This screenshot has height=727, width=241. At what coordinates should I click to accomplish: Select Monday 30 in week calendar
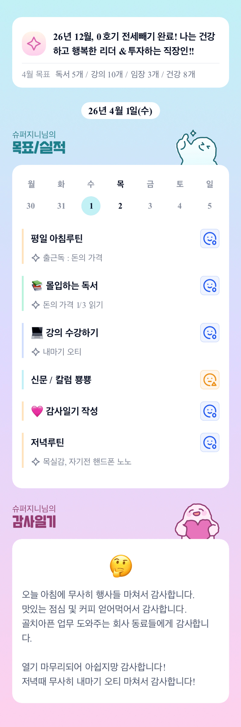[31, 206]
